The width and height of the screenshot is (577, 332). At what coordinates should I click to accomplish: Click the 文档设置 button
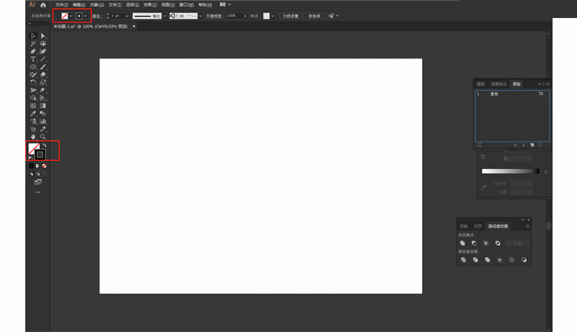[x=291, y=15]
